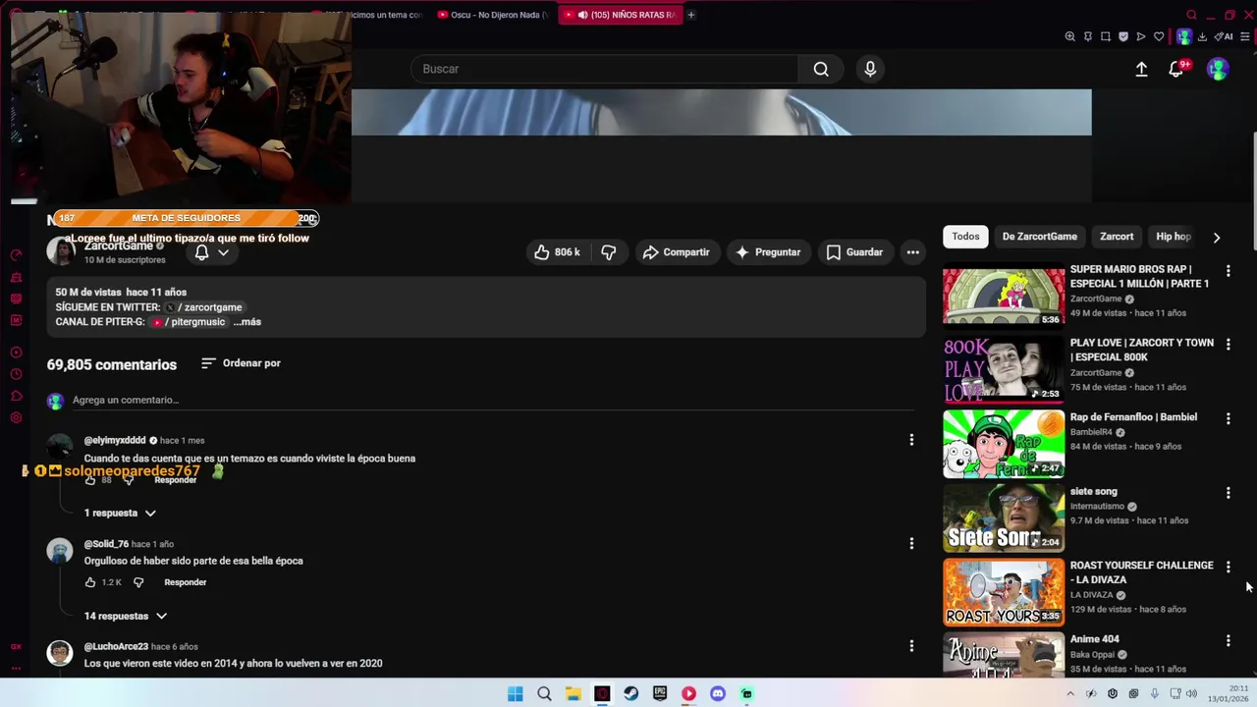This screenshot has height=707, width=1257.
Task: Open options for siete song video
Action: pos(1228,493)
